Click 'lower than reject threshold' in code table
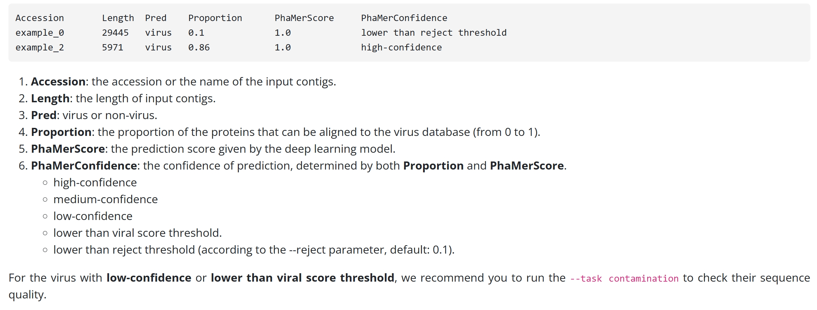The image size is (817, 310). tap(434, 33)
